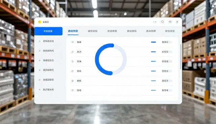Toggle the switch at the end of third row
The width and height of the screenshot is (216, 124).
click(170, 61)
